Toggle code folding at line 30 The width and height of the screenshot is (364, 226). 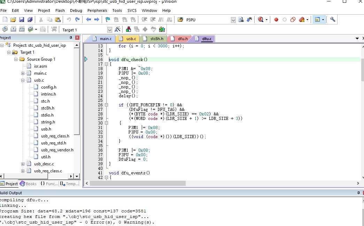[106, 123]
